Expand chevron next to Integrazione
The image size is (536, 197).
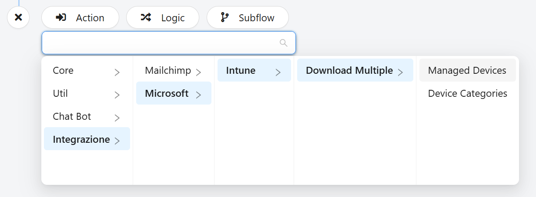point(117,141)
